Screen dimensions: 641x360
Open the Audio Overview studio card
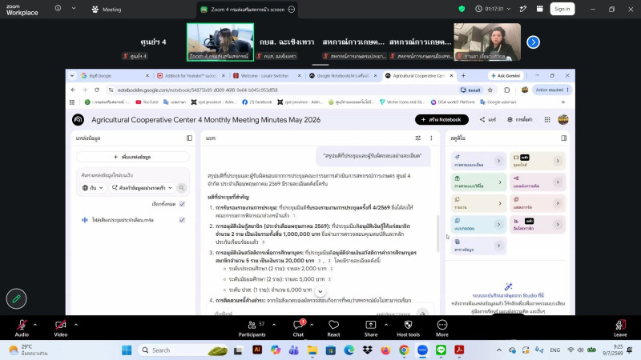point(478,161)
